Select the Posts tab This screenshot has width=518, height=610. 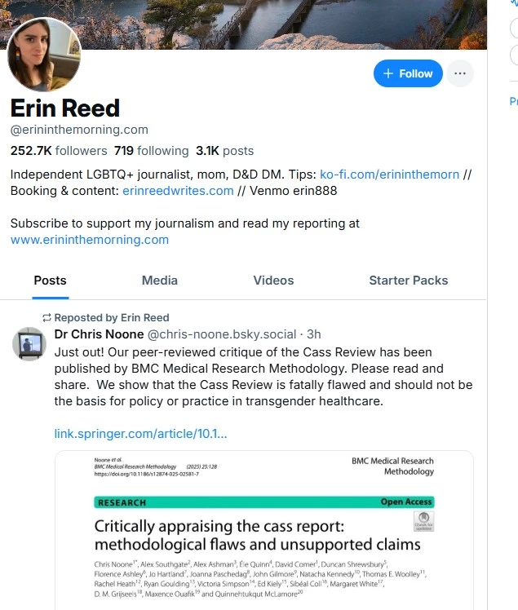click(x=50, y=281)
